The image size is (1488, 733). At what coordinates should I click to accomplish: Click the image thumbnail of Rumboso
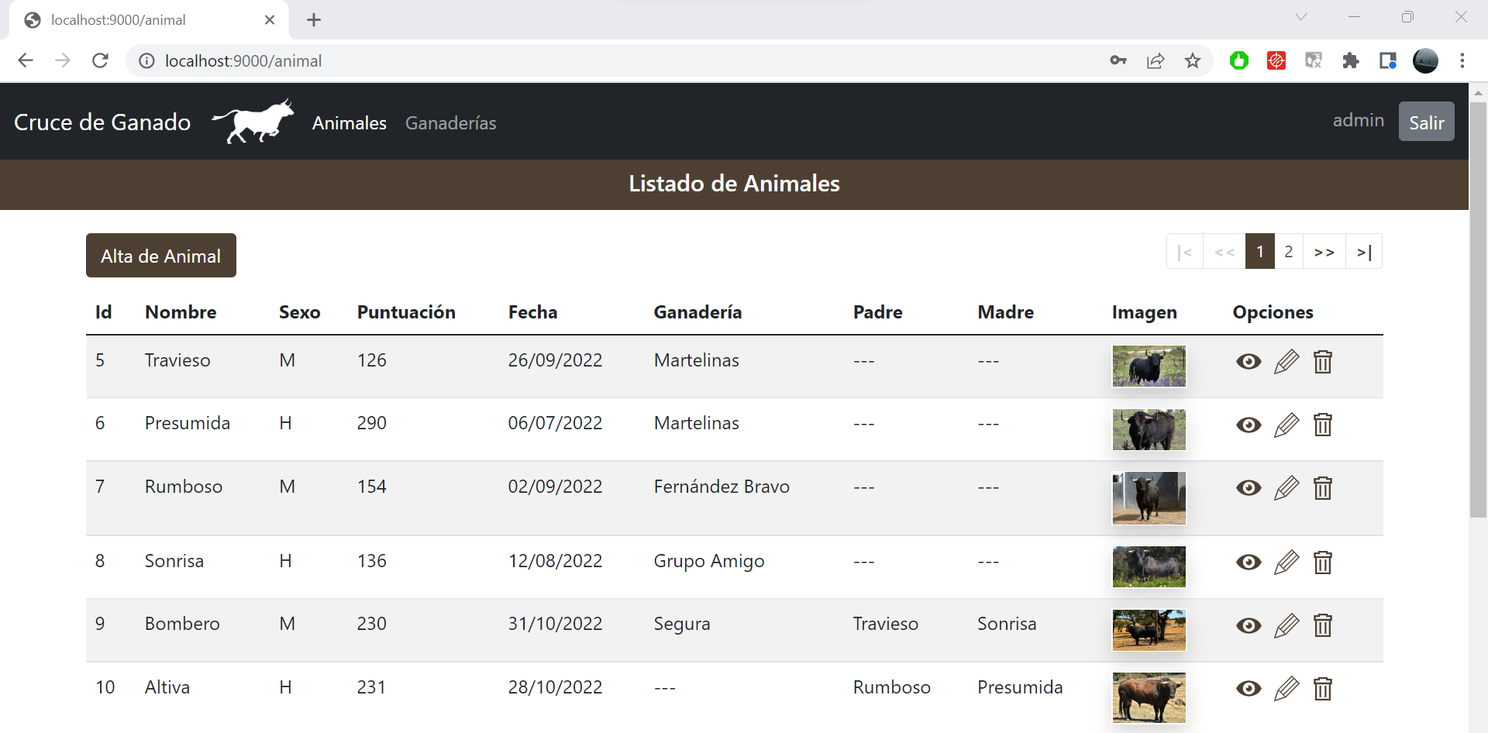[1149, 497]
